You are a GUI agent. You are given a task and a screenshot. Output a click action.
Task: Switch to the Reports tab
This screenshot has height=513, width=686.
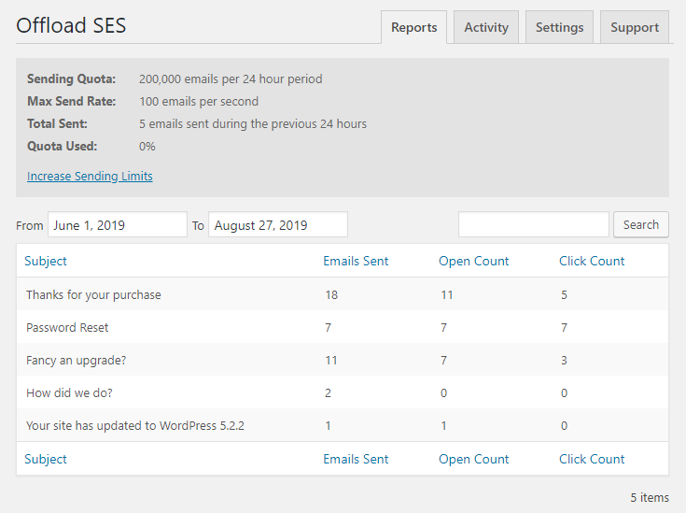[x=413, y=27]
